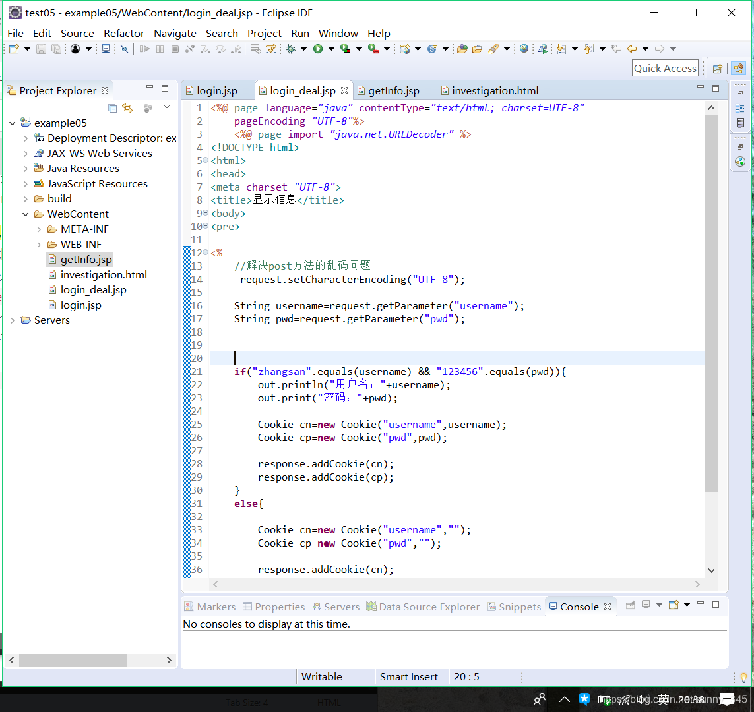Viewport: 754px width, 712px height.
Task: Click the Back navigation yellow arrow
Action: (632, 49)
